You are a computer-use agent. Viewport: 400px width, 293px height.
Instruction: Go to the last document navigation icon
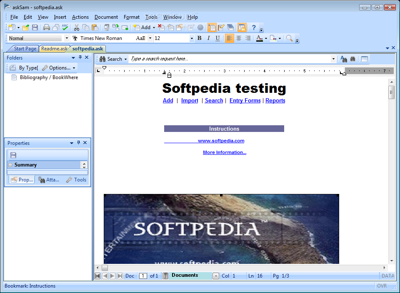[120, 276]
